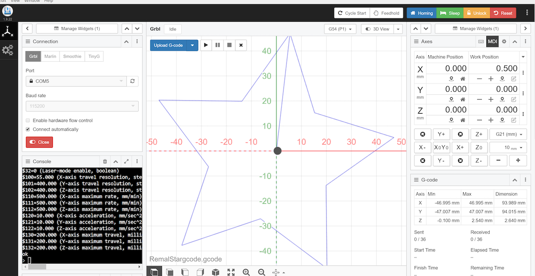The image size is (535, 276).
Task: Select the Grbl controller tab
Action: pyautogui.click(x=33, y=56)
